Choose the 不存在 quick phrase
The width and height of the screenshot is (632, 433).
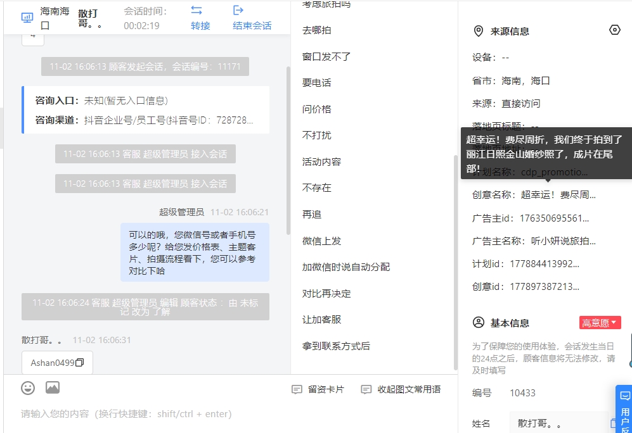[x=317, y=188]
